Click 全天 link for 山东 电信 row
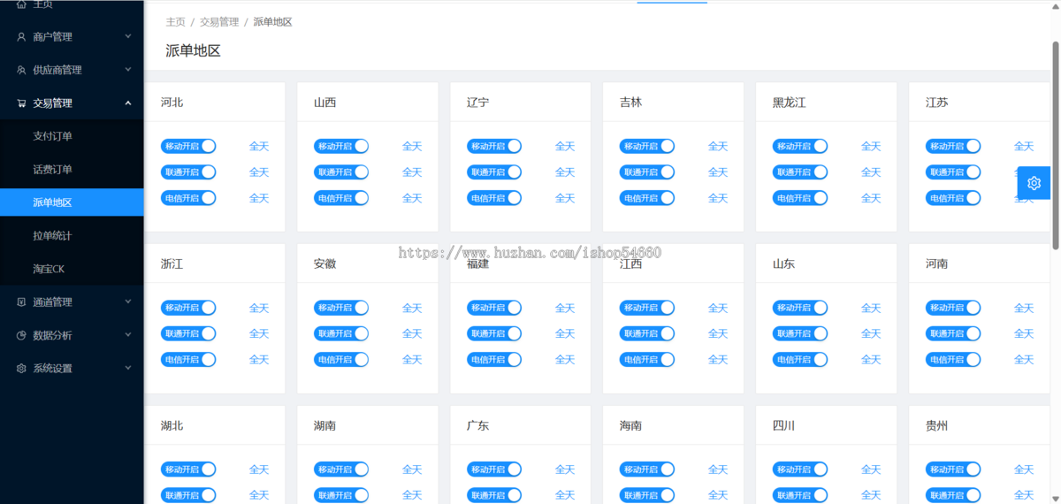Image resolution: width=1061 pixels, height=504 pixels. tap(871, 360)
